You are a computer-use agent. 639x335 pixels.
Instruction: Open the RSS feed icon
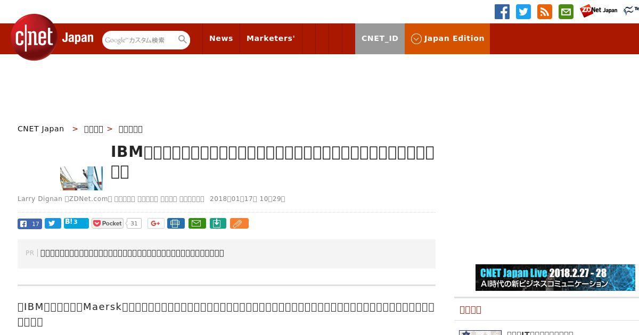point(545,12)
